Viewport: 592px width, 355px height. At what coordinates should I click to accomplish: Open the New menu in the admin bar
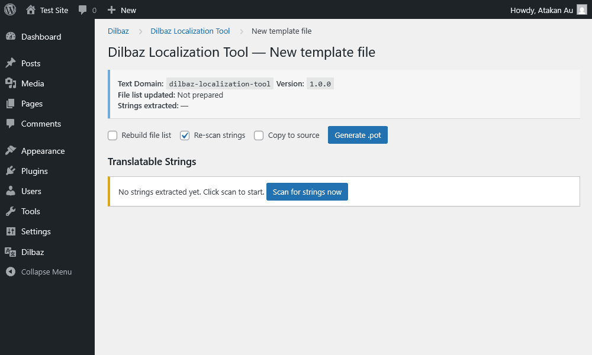tap(121, 9)
